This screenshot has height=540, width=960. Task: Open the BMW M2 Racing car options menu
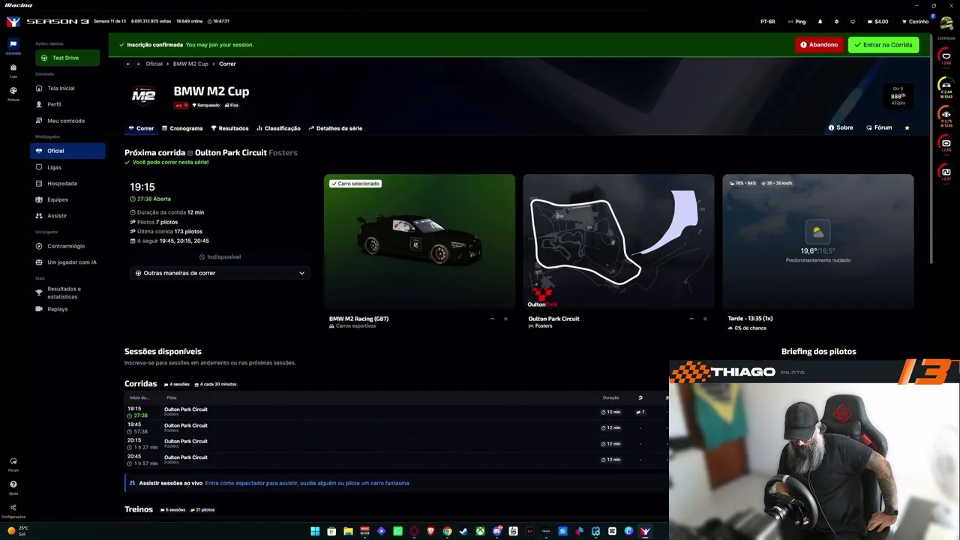point(492,319)
